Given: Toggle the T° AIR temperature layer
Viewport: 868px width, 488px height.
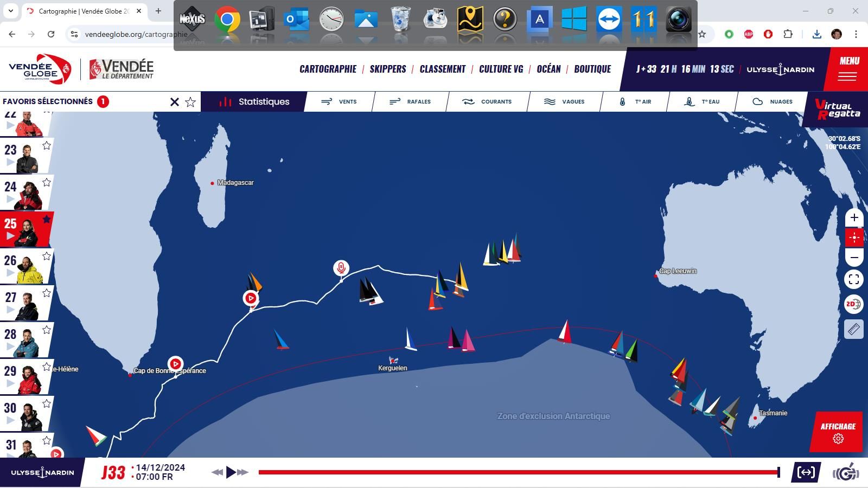Looking at the screenshot, I should tap(635, 101).
